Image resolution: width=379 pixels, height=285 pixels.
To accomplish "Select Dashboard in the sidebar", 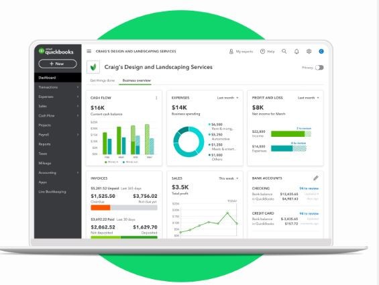I will tap(58, 78).
